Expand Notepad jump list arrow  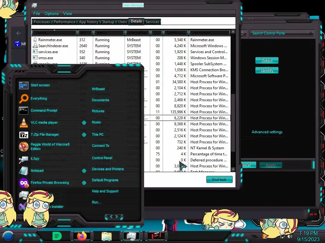point(84,171)
